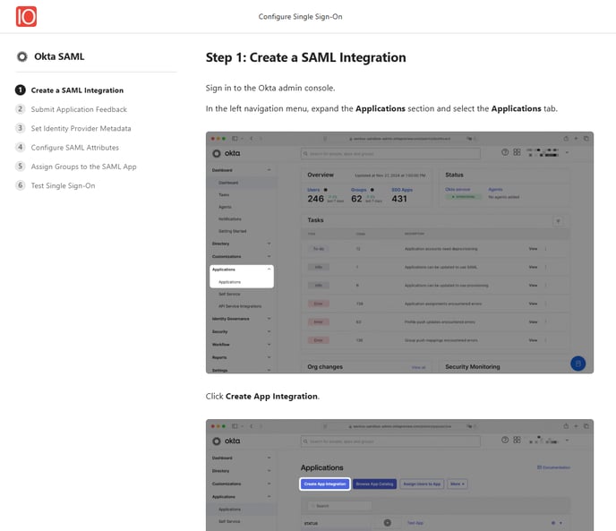
Task: Click the Users link in the Overview card
Action: point(313,190)
